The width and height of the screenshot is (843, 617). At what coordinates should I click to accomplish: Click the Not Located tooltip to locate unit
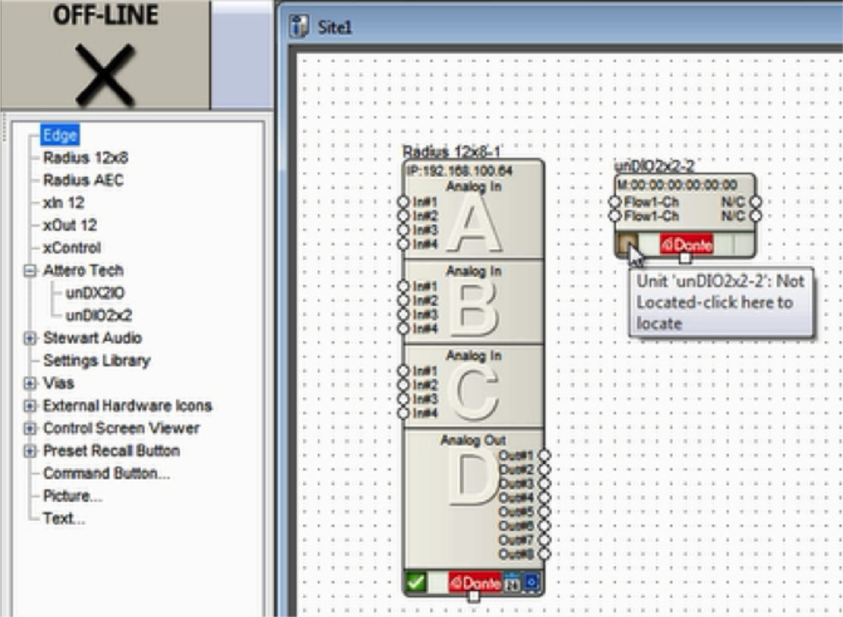[720, 302]
